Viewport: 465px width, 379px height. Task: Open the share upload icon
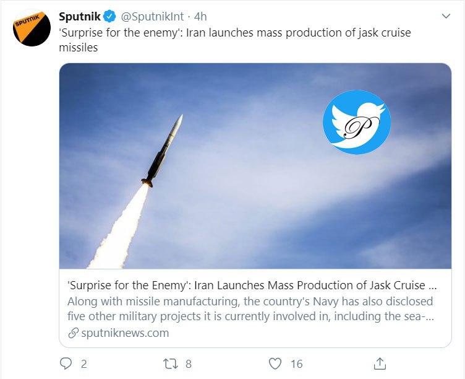click(380, 364)
